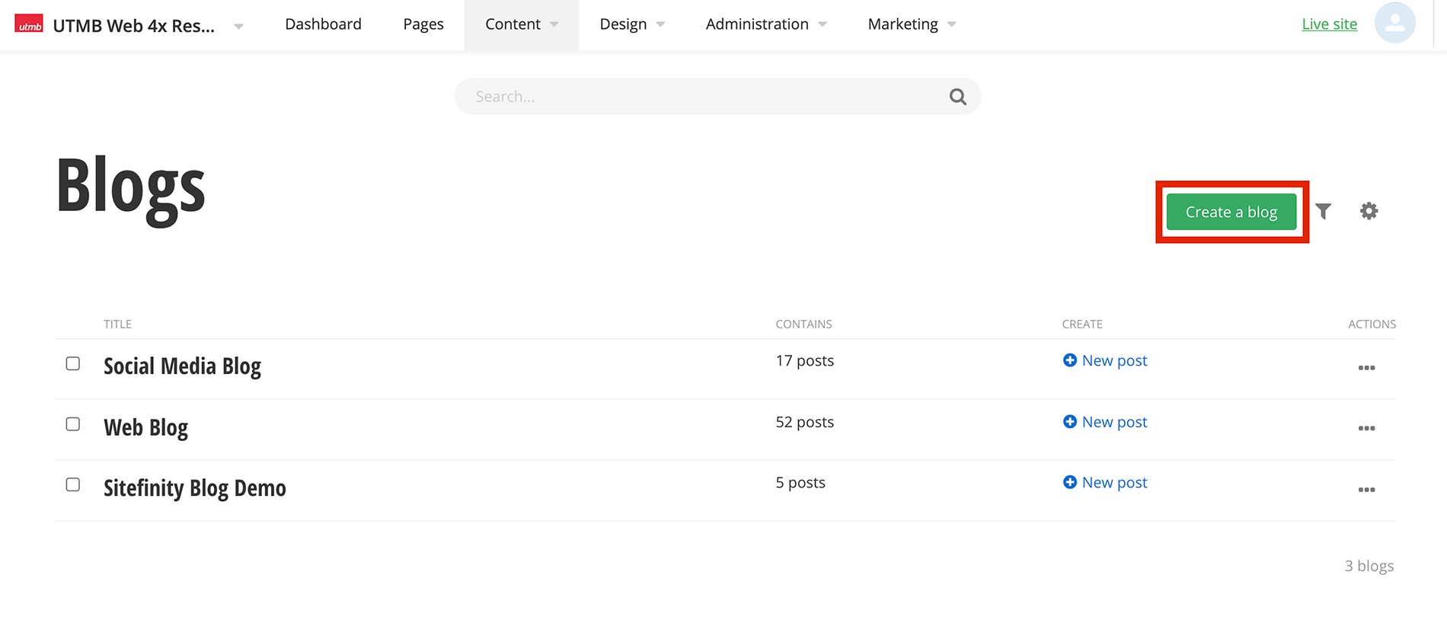Open the Live site link
This screenshot has height=639, width=1447.
[1329, 24]
